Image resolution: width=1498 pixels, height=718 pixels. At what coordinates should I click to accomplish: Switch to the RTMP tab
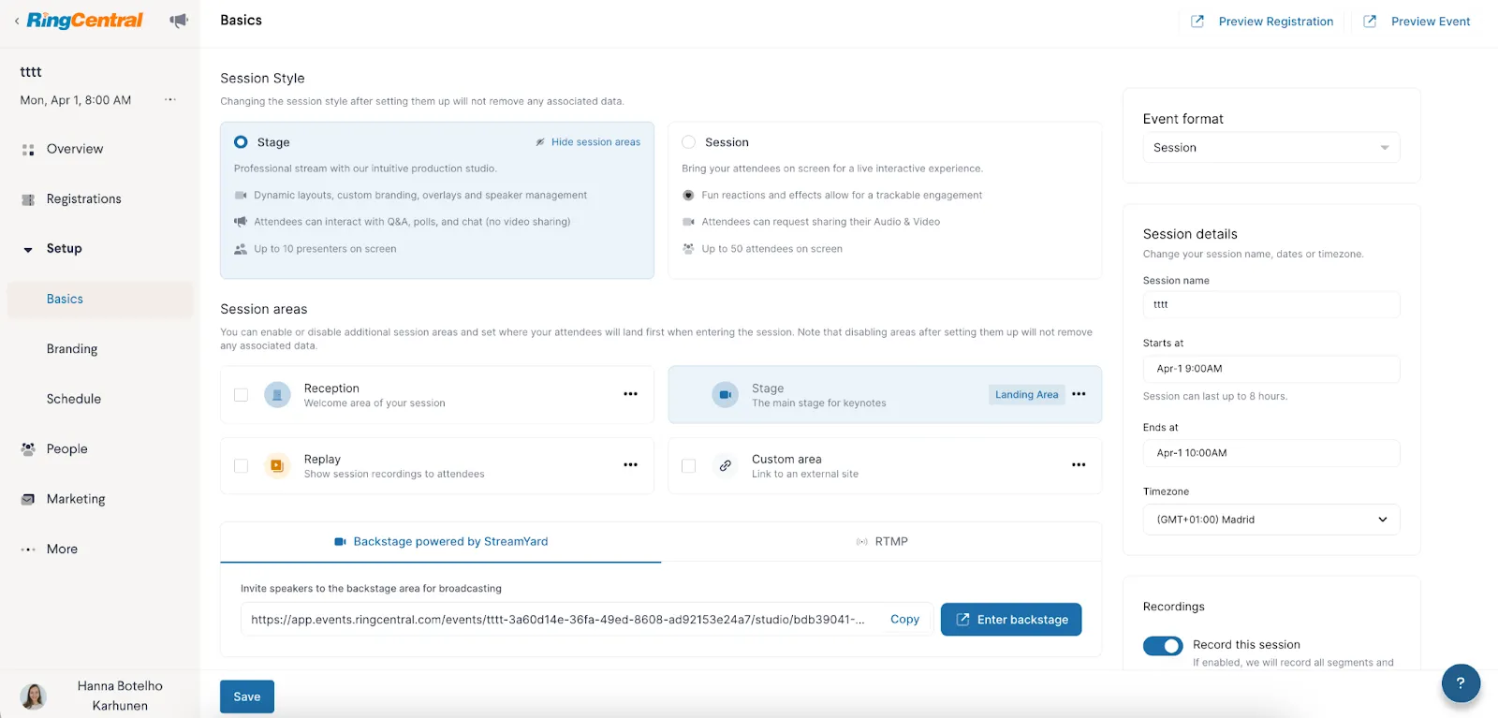click(881, 542)
